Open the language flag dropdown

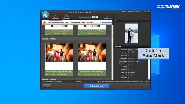click(x=124, y=12)
